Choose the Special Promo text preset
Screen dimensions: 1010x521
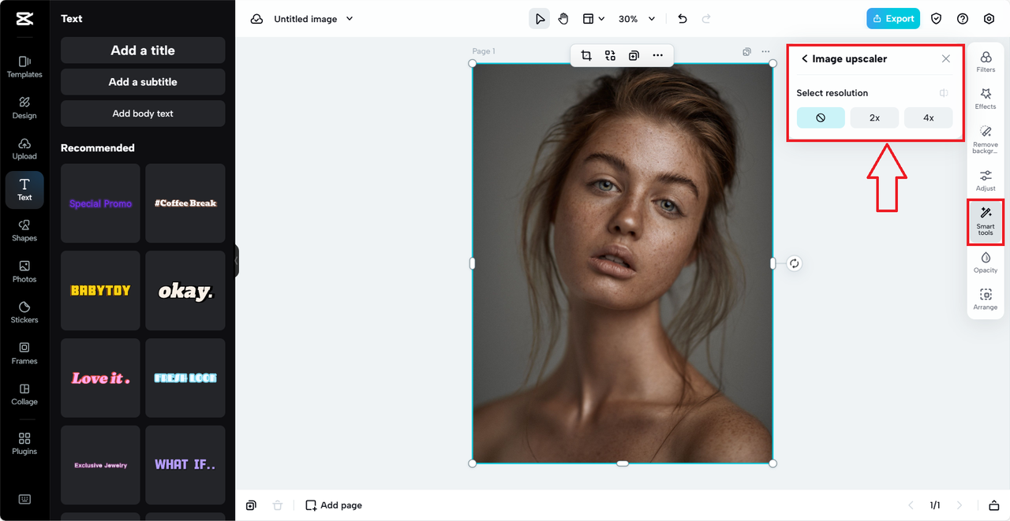tap(100, 203)
